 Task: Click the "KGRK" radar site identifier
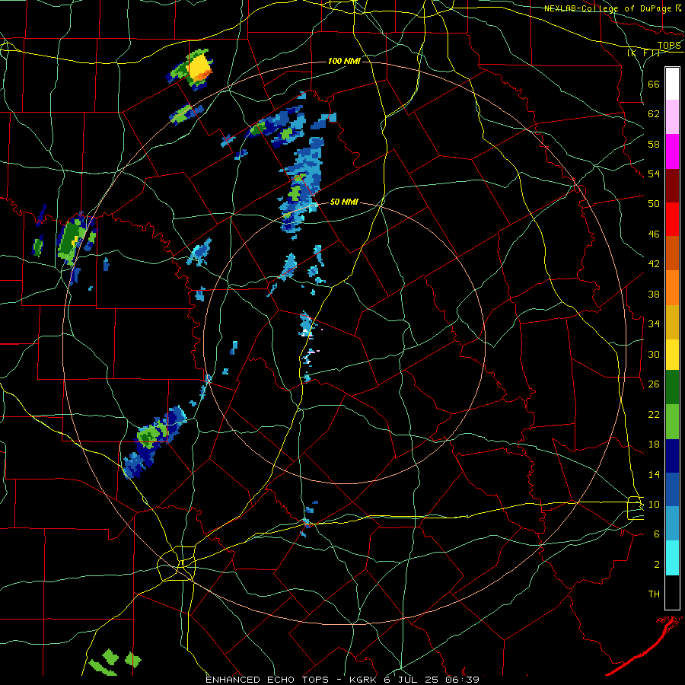[x=364, y=680]
